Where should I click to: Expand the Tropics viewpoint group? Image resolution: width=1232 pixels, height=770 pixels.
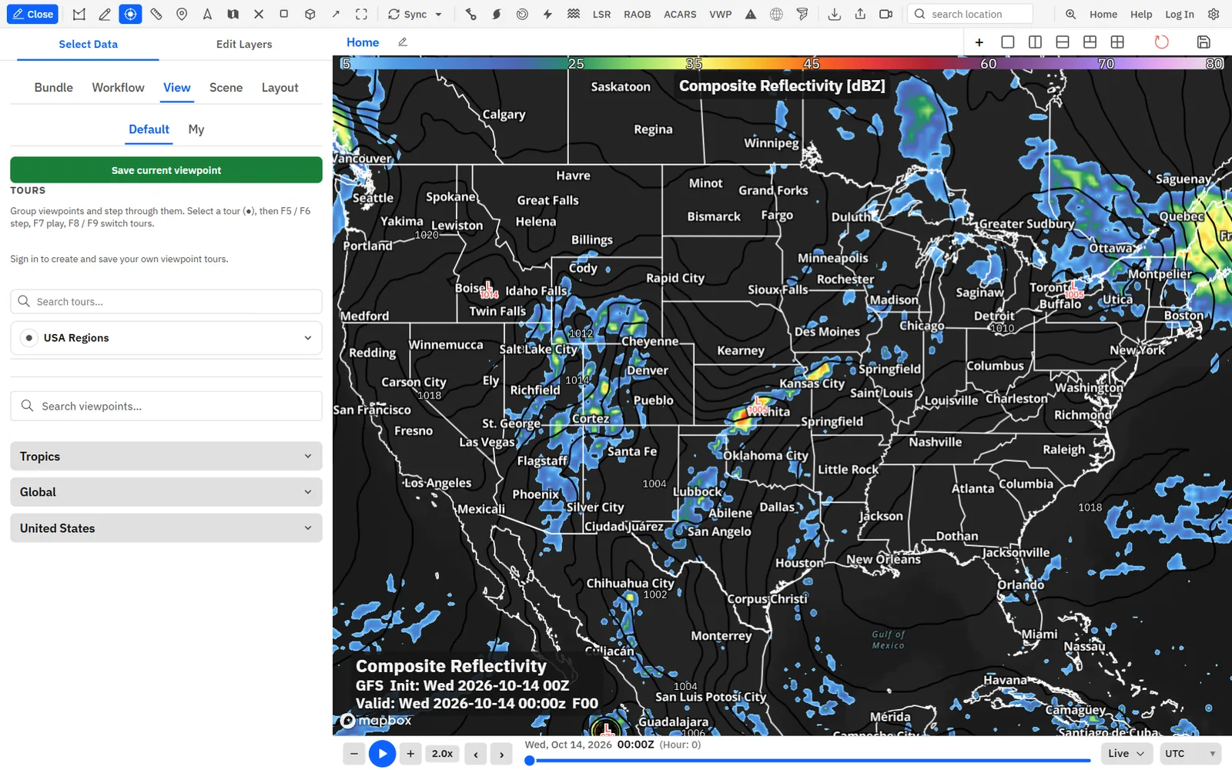point(166,457)
